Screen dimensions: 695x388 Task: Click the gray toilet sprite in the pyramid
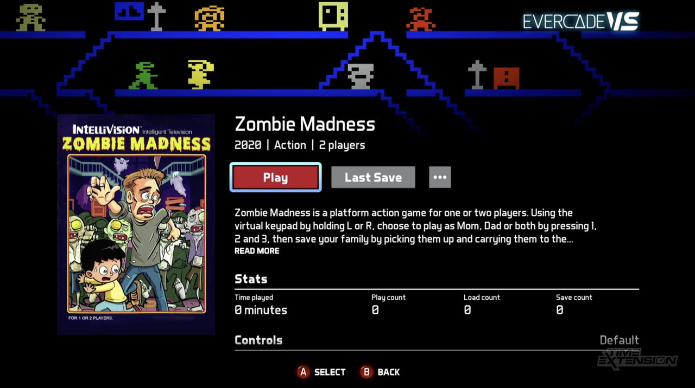click(361, 76)
